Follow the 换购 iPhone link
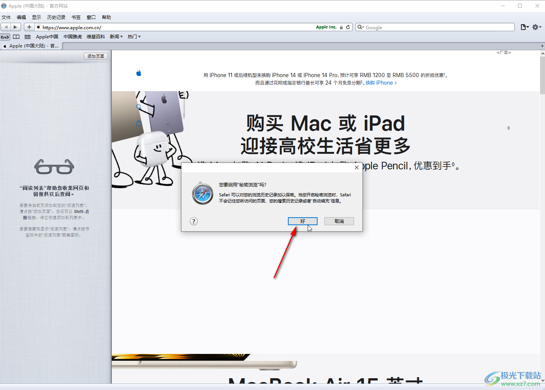This screenshot has height=390, width=545. (381, 83)
